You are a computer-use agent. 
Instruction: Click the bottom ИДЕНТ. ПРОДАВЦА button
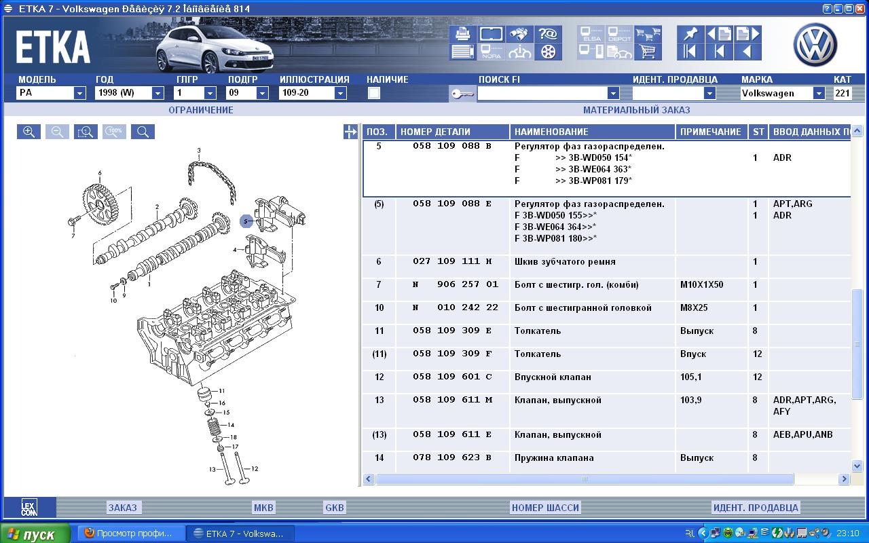756,508
